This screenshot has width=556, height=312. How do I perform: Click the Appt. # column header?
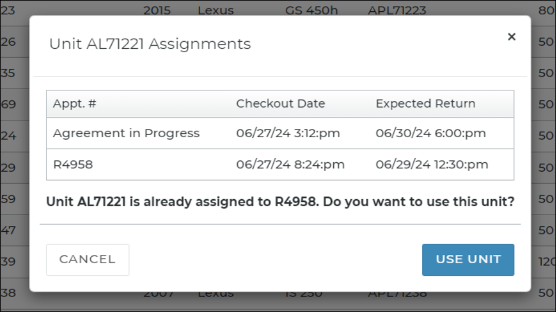click(x=75, y=103)
